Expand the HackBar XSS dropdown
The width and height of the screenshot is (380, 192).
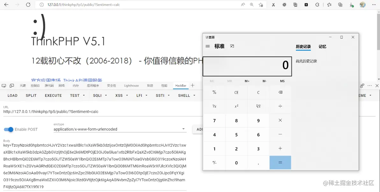tap(121, 96)
